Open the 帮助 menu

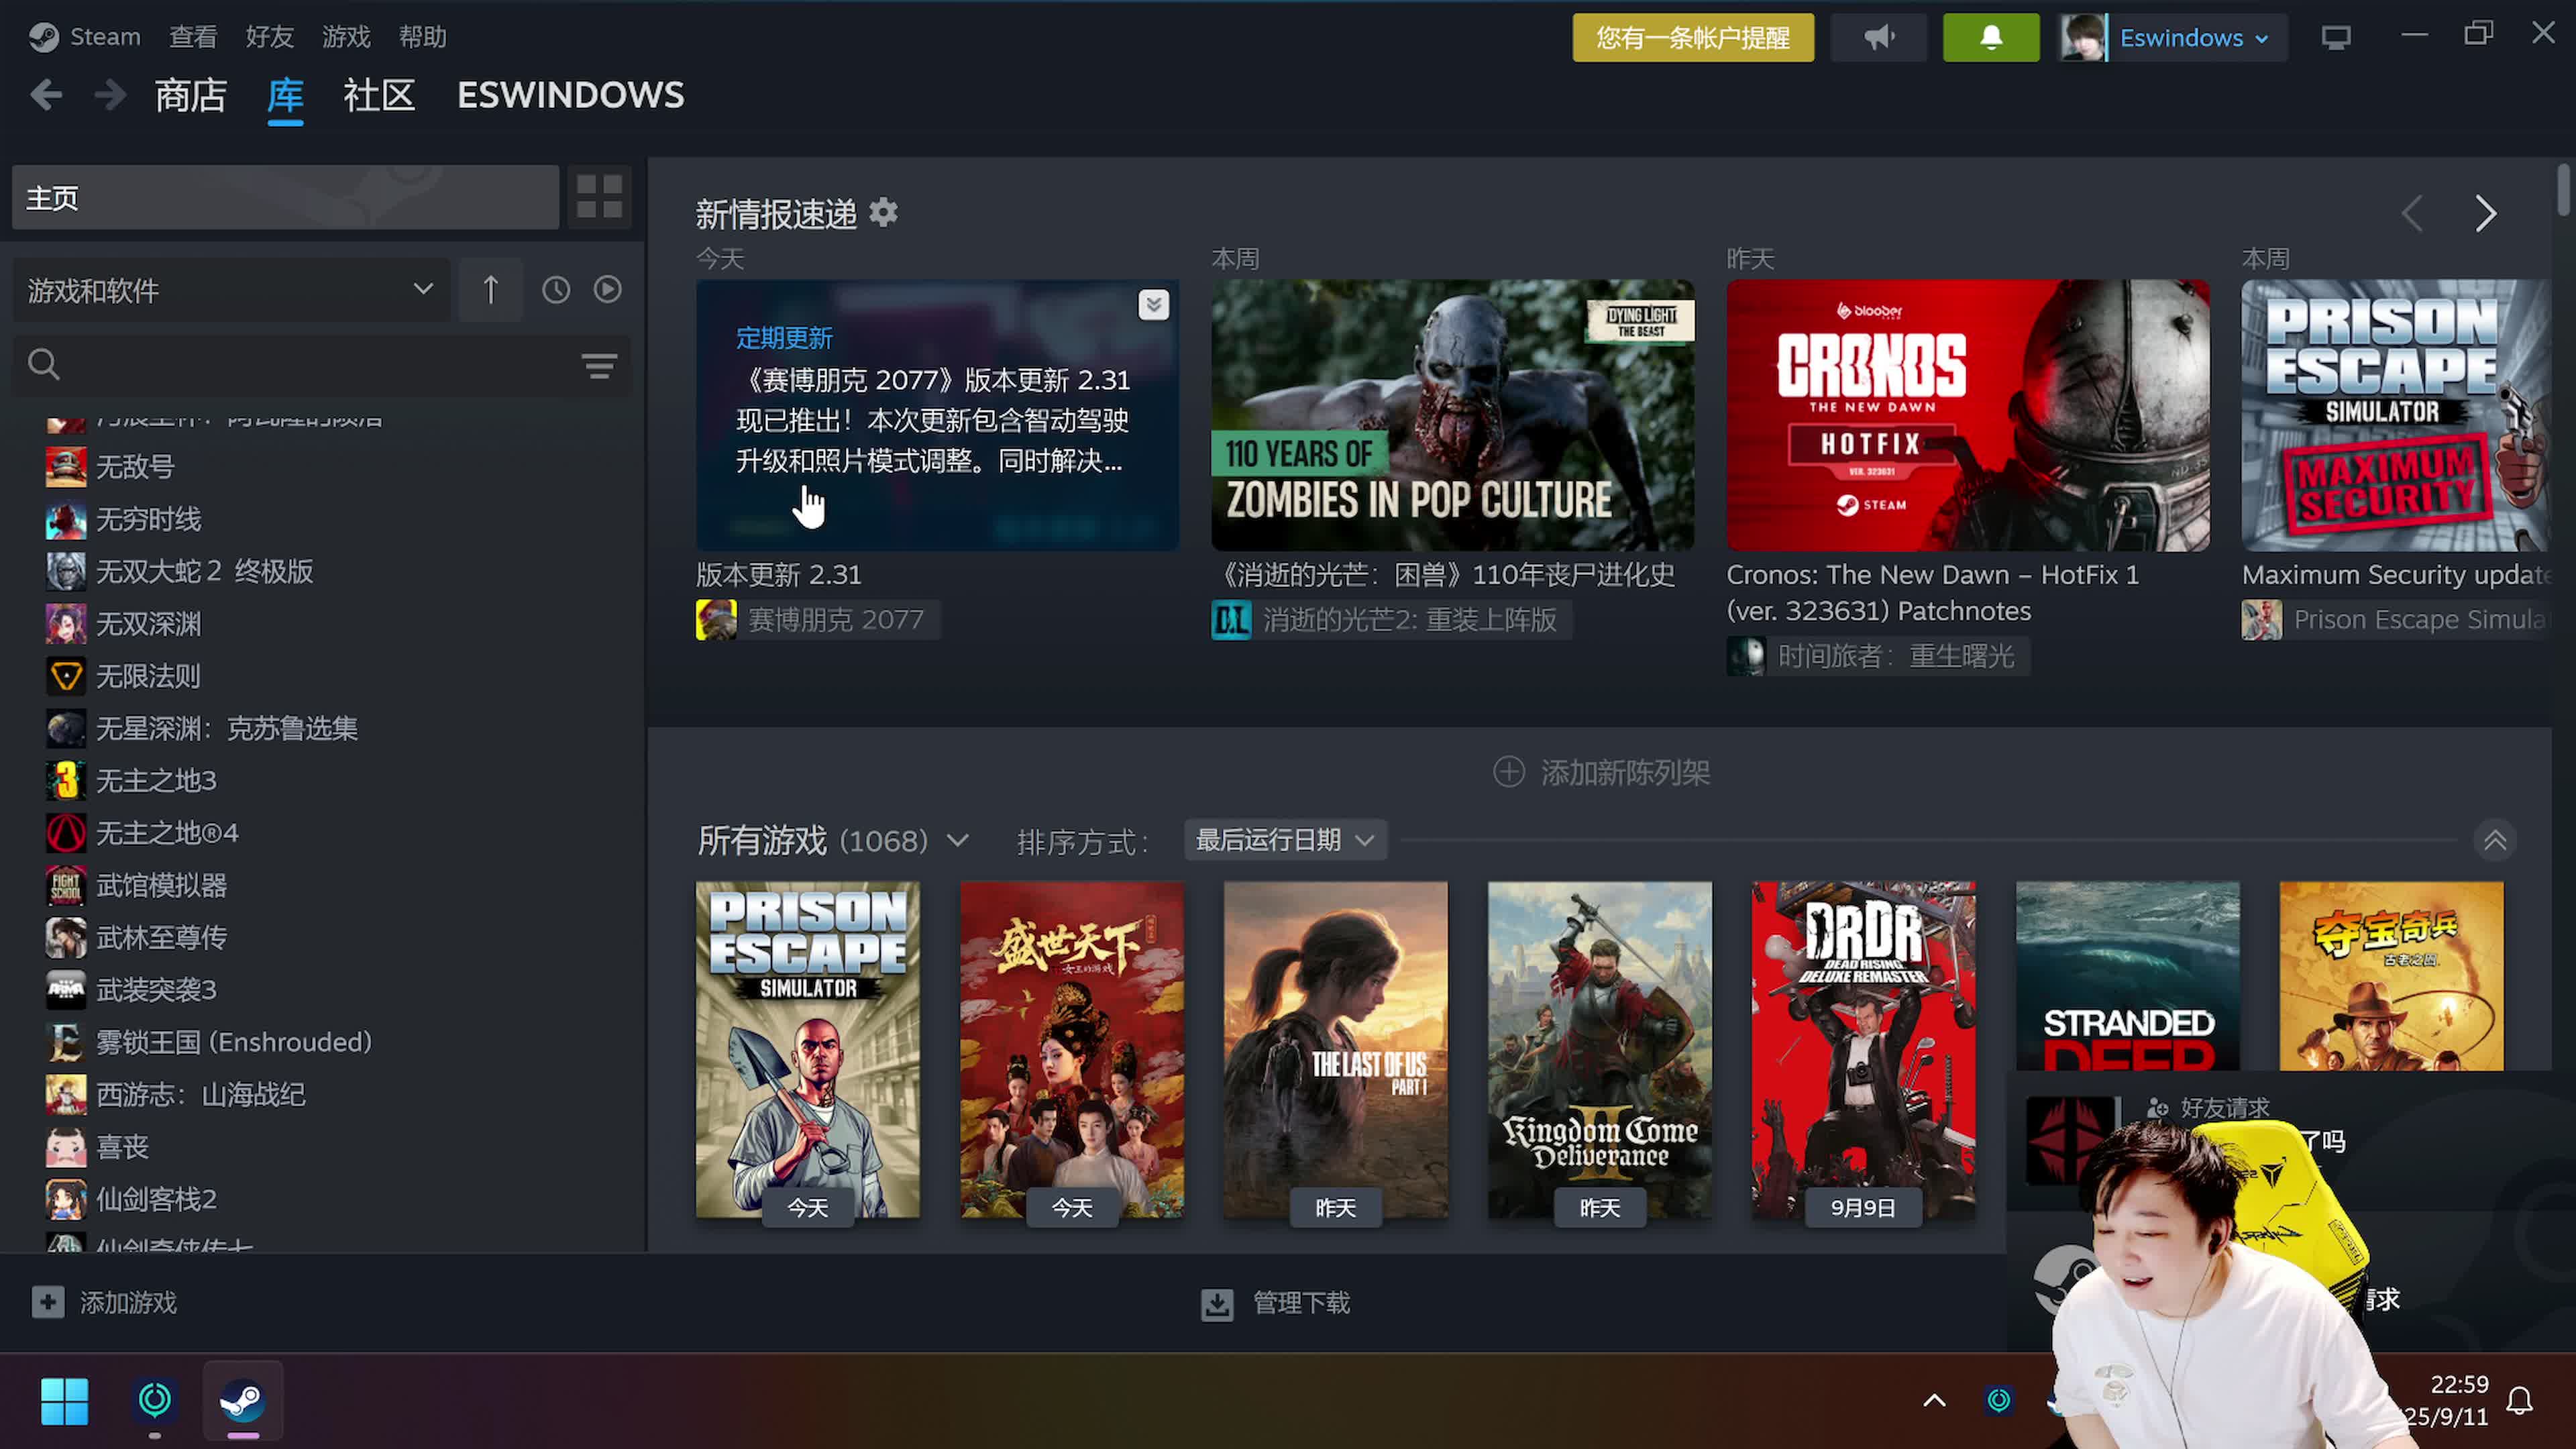tap(423, 37)
